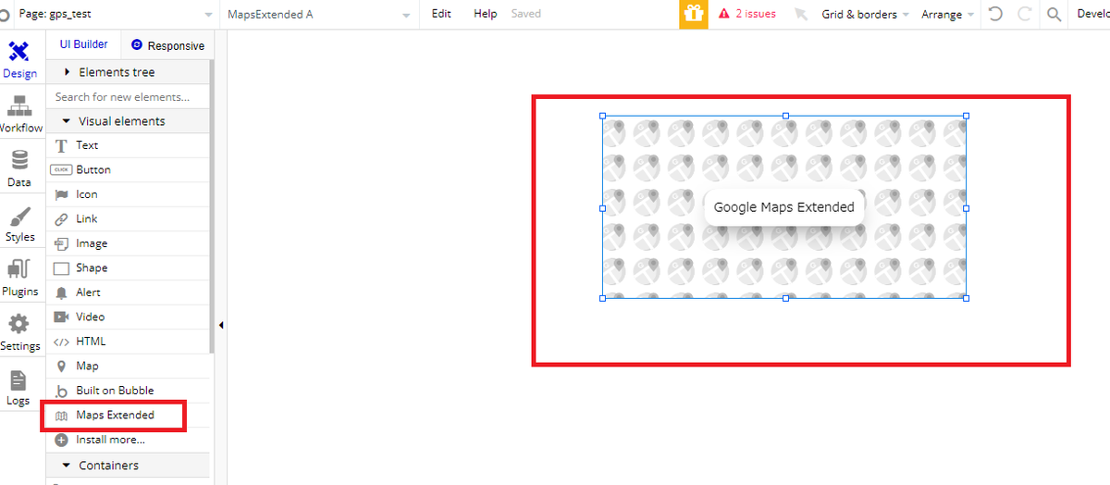Open the Development version menu at top right

point(1092,14)
